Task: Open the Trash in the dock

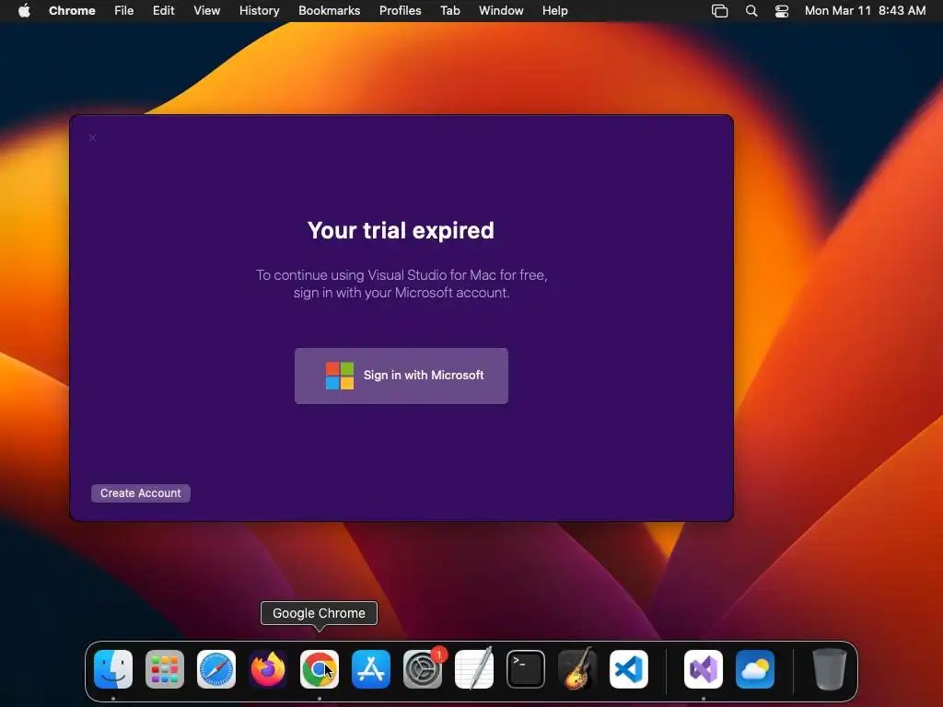Action: (830, 669)
